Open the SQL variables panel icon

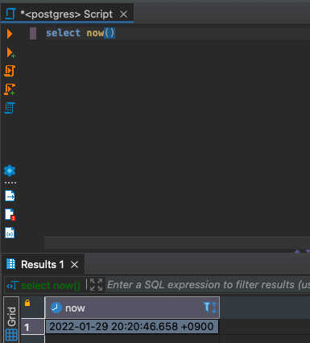(10, 233)
